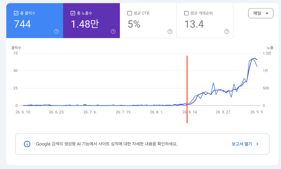This screenshot has height=169, width=281.
Task: Click the 26. 9. 9. date label
Action: 257,112
